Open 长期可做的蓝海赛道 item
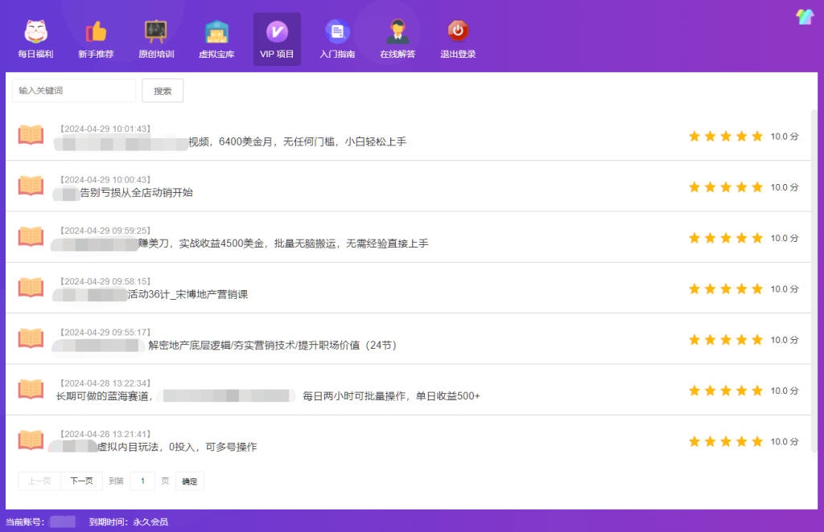Image resolution: width=824 pixels, height=532 pixels. [268, 396]
